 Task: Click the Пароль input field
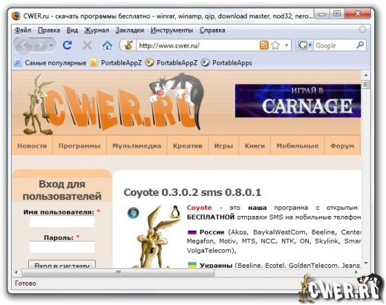62,247
